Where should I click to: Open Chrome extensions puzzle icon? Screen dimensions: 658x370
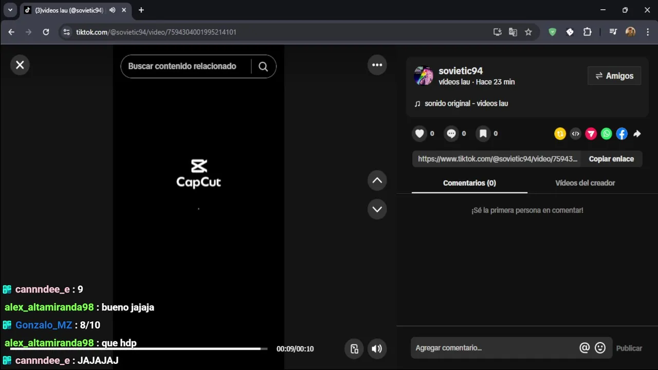(587, 32)
